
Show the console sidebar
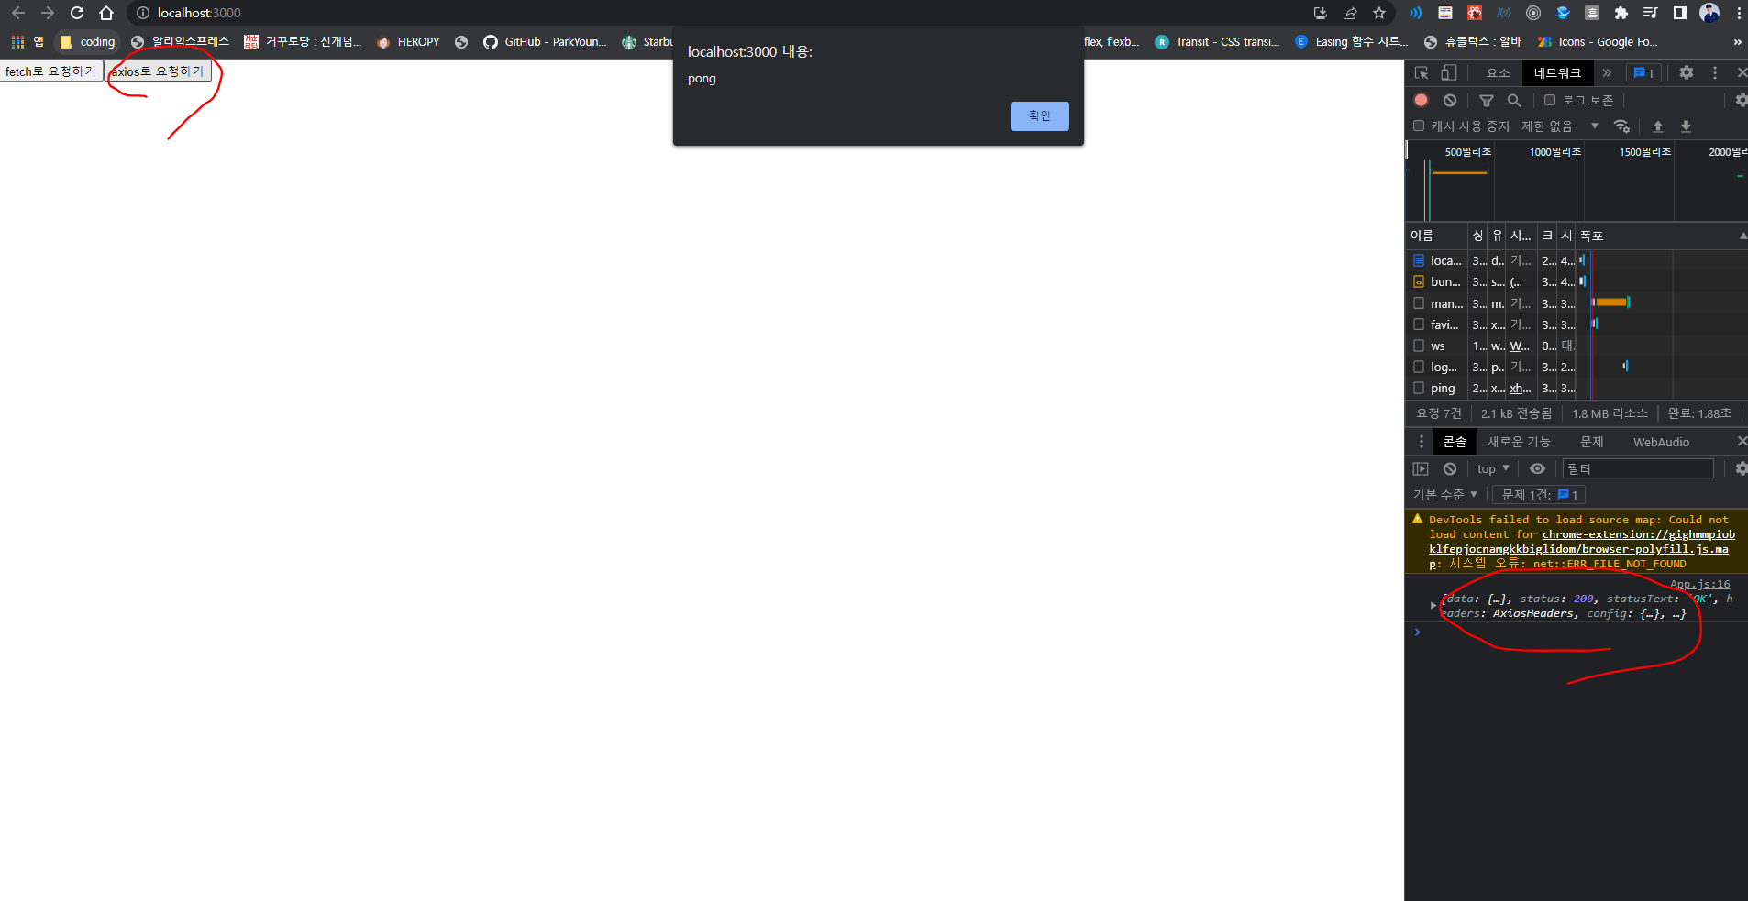point(1421,468)
